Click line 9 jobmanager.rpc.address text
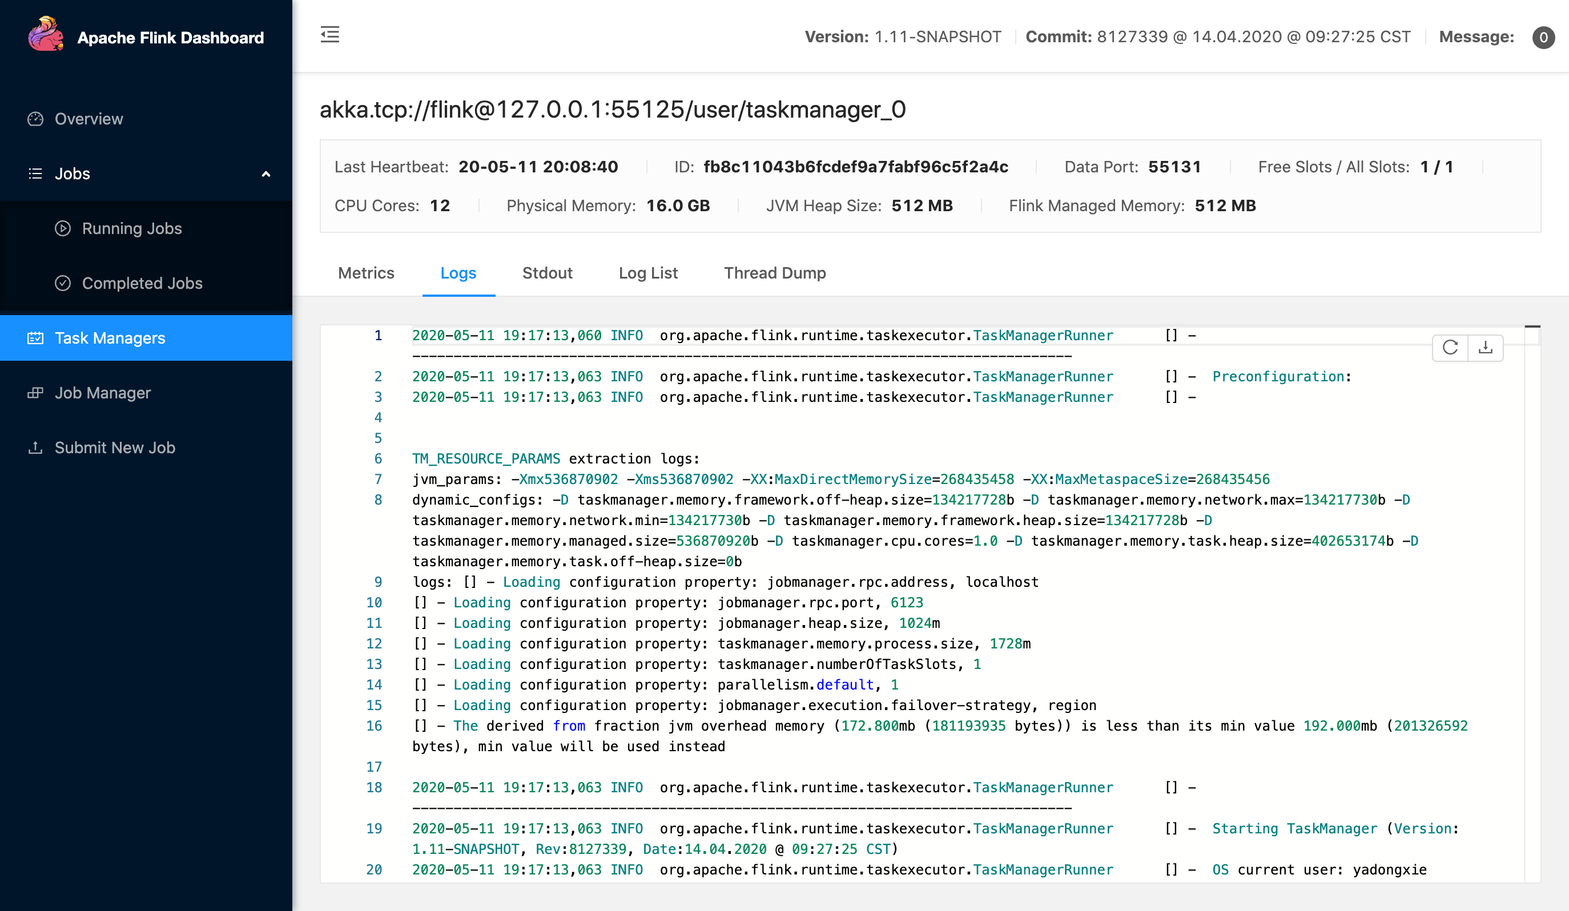The width and height of the screenshot is (1569, 911). 858,582
